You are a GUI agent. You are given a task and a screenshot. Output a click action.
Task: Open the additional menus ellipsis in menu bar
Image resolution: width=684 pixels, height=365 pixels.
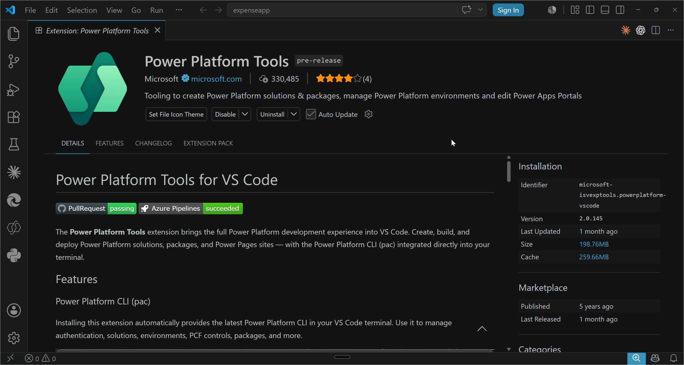[179, 10]
